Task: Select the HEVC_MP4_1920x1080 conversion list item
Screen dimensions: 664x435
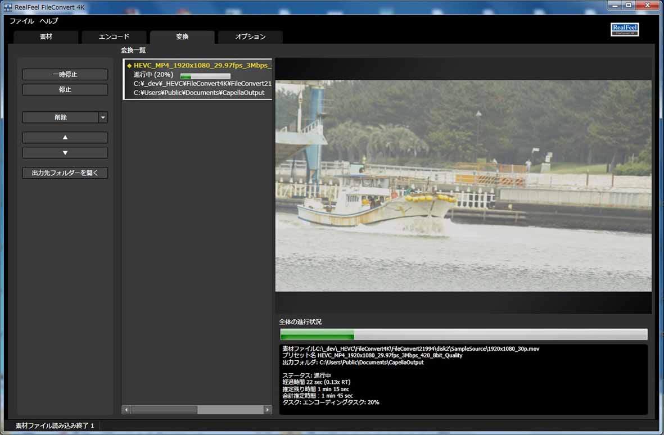Action: 198,79
